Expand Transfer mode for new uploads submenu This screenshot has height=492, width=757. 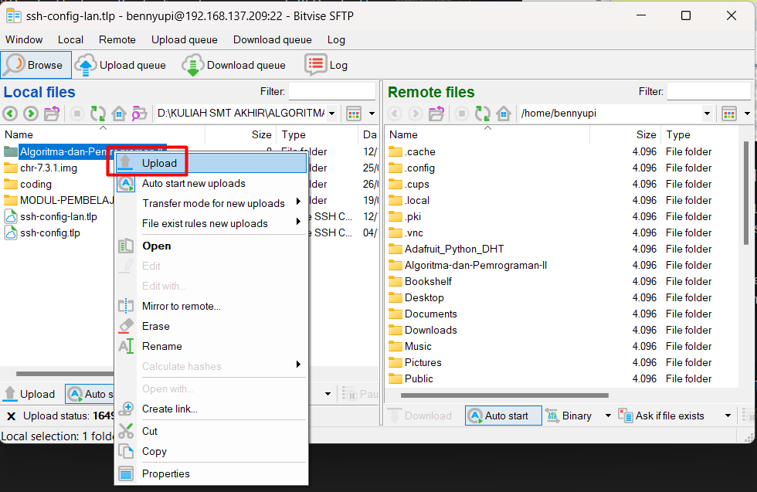pyautogui.click(x=298, y=202)
